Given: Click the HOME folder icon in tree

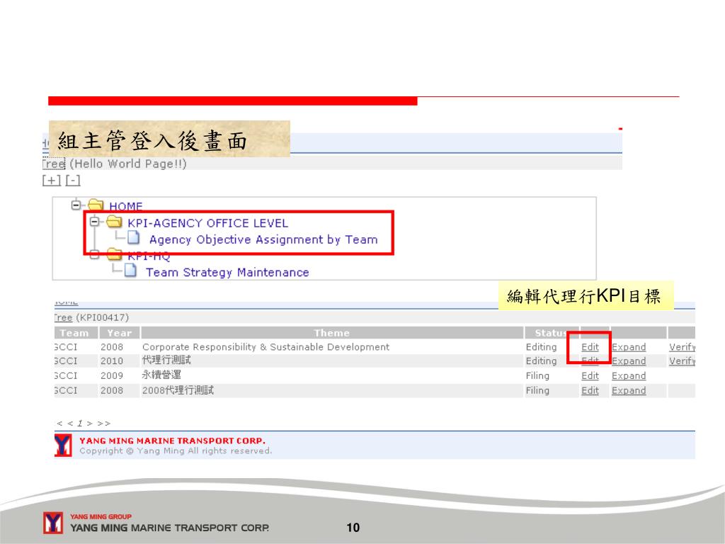Looking at the screenshot, I should [96, 206].
